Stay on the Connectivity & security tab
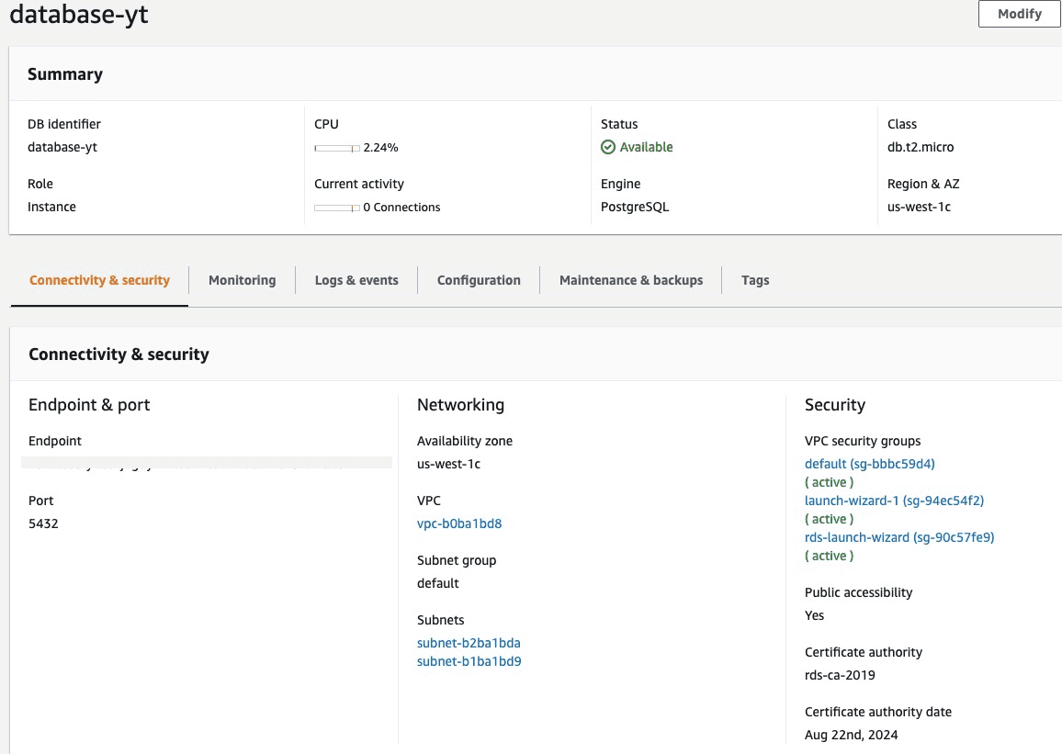 pos(99,280)
